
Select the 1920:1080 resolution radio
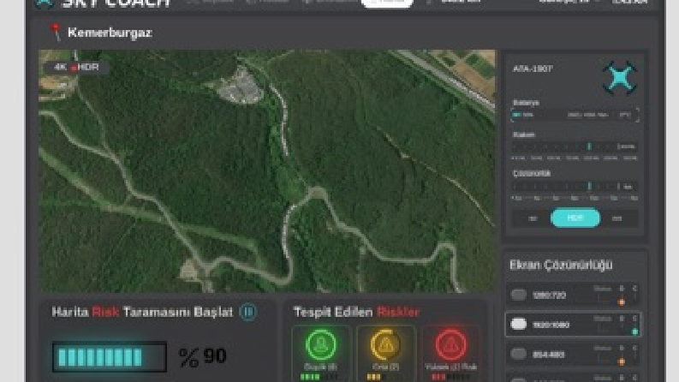[x=518, y=324]
